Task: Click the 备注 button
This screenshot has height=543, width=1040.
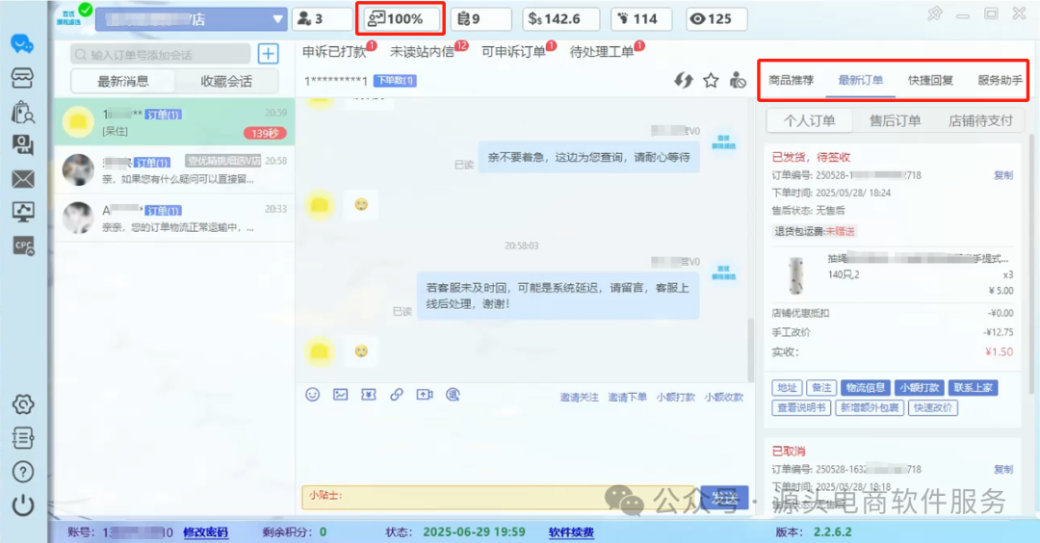Action: pos(821,388)
